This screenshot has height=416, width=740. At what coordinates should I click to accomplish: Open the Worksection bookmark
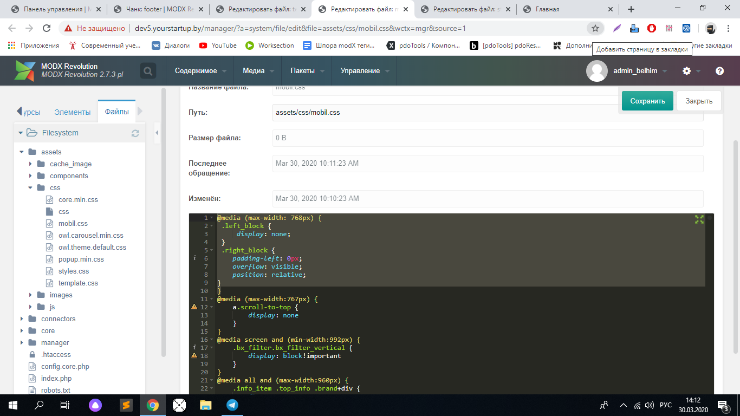[270, 45]
